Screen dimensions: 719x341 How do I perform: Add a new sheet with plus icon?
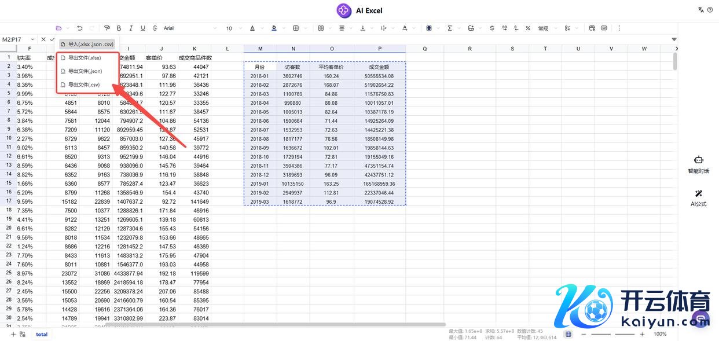click(13, 334)
